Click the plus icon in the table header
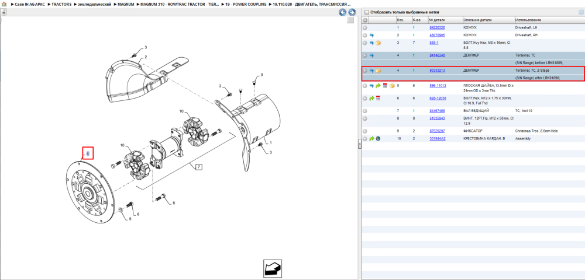 tap(365, 20)
